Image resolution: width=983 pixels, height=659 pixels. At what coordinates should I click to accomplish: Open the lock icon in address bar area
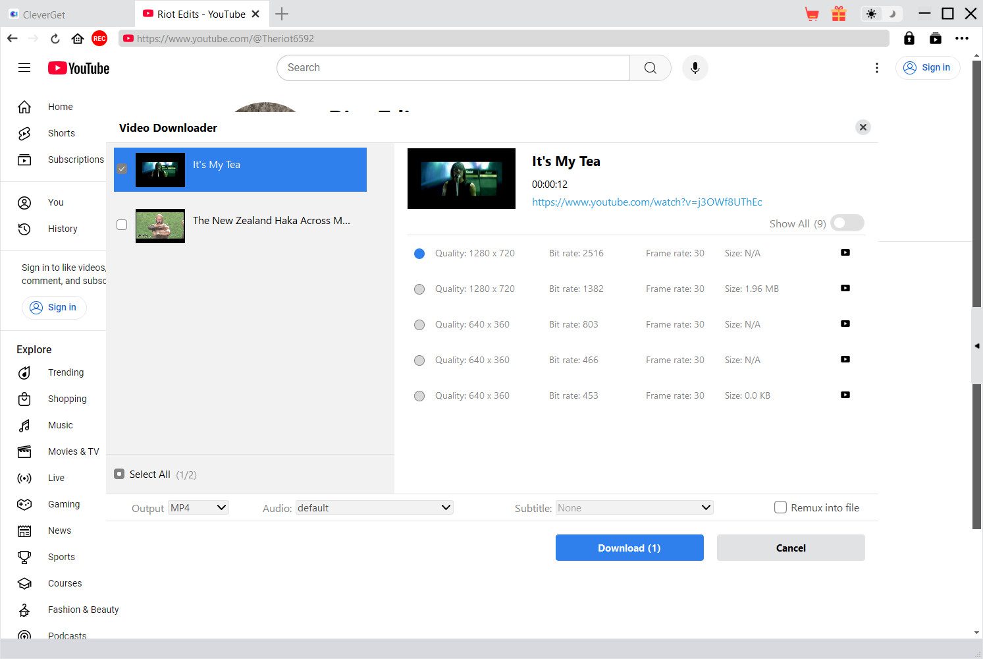click(x=909, y=38)
